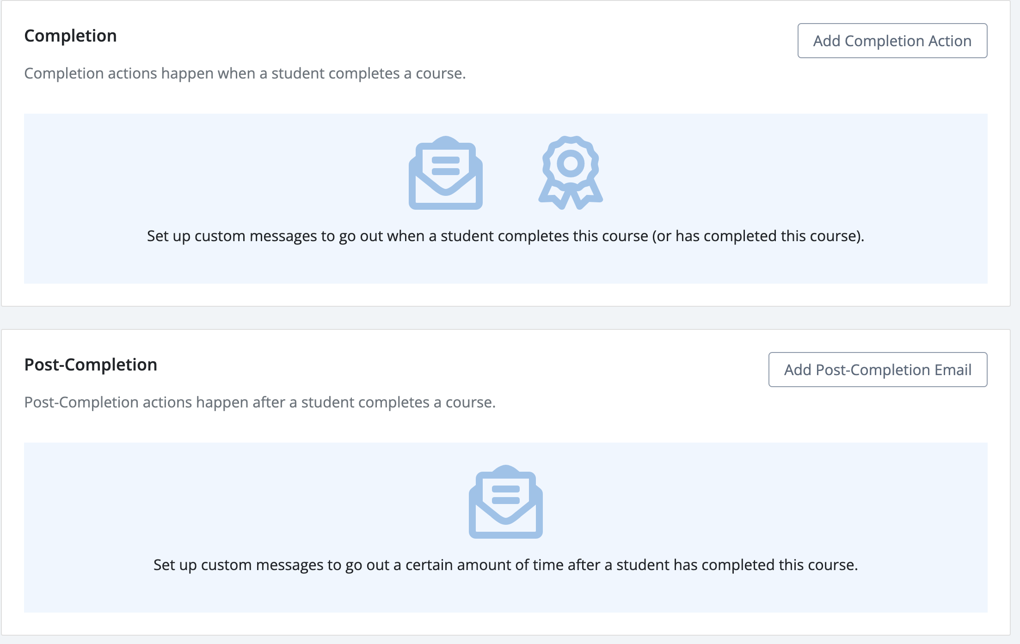Click the envelope icon in Post-Completion section
The image size is (1020, 644).
coord(505,502)
